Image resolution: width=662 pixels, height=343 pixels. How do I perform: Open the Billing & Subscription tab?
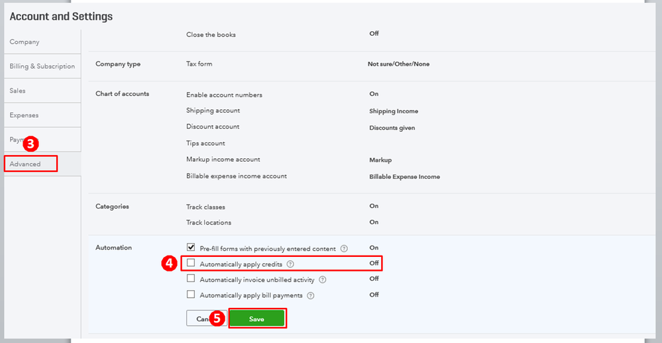(x=42, y=66)
